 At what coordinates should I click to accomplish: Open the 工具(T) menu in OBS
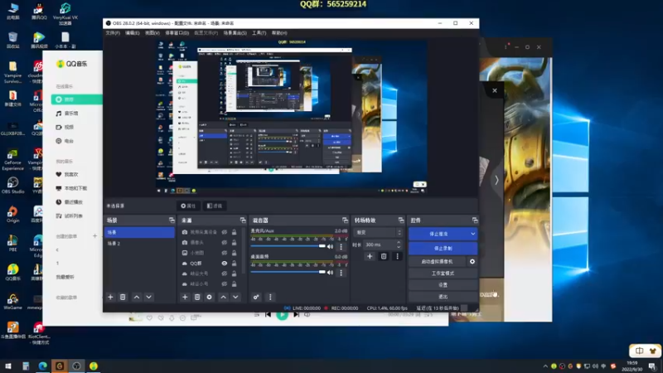[259, 33]
